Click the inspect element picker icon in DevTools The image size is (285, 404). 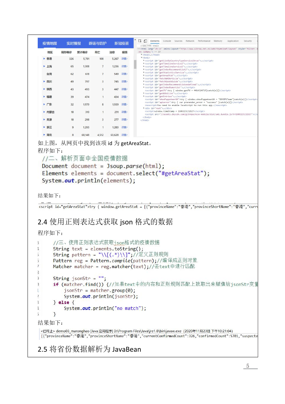pos(140,41)
